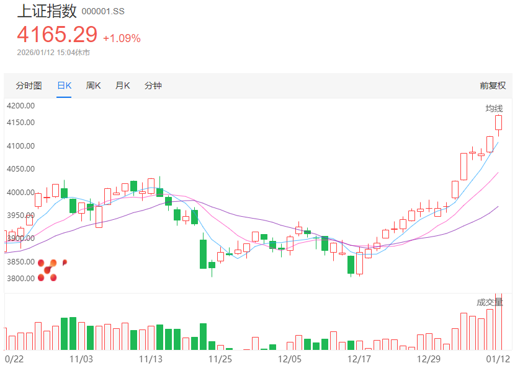The width and height of the screenshot is (515, 366).
Task: Switch to the 分时图 tab
Action: (x=29, y=85)
